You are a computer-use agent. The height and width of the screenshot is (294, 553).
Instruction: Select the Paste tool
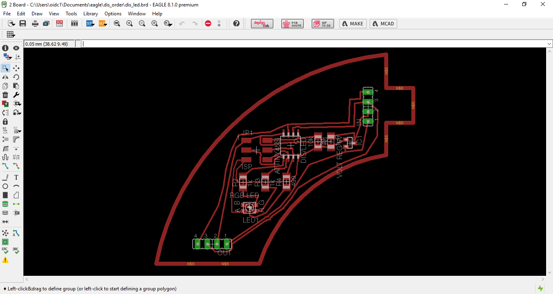[x=16, y=86]
